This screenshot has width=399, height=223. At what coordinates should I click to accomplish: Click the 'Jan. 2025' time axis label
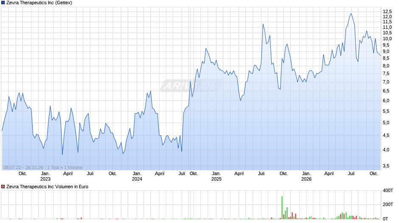tap(216, 176)
